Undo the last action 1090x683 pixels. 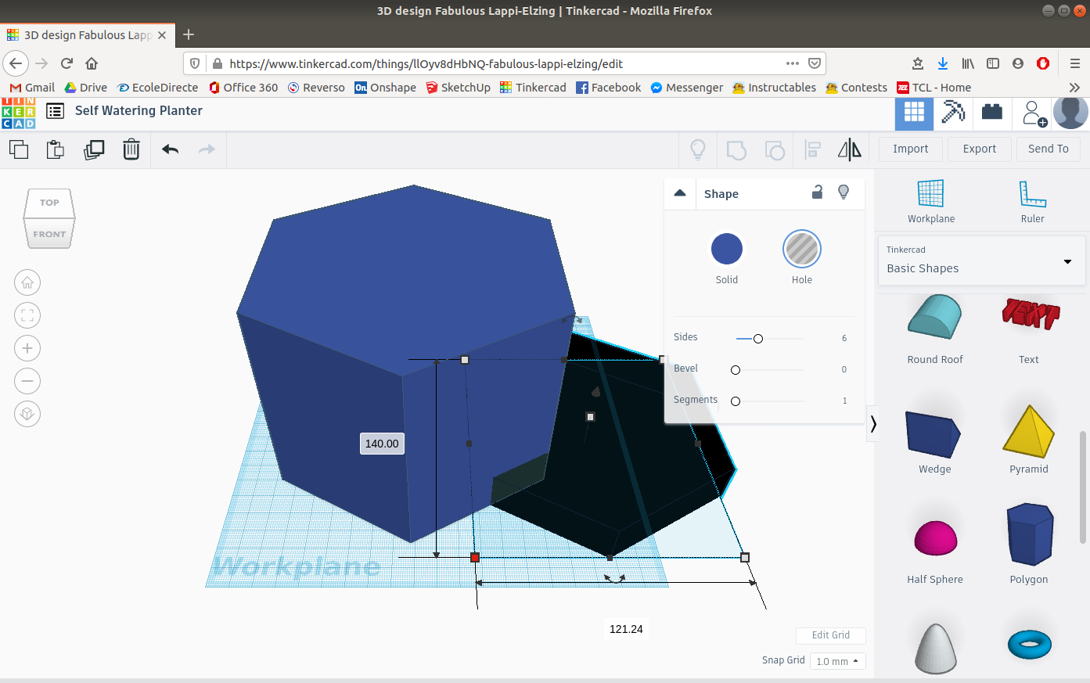click(x=171, y=149)
